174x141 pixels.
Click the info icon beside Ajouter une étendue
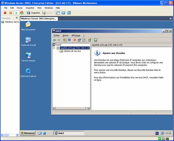97,53
